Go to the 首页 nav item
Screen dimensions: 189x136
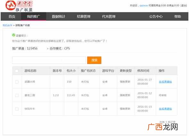[x=12, y=17]
